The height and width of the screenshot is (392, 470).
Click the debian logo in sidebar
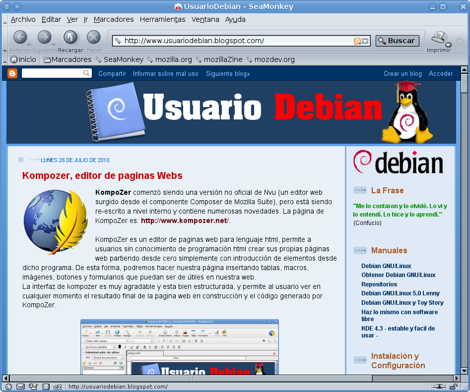tap(398, 162)
